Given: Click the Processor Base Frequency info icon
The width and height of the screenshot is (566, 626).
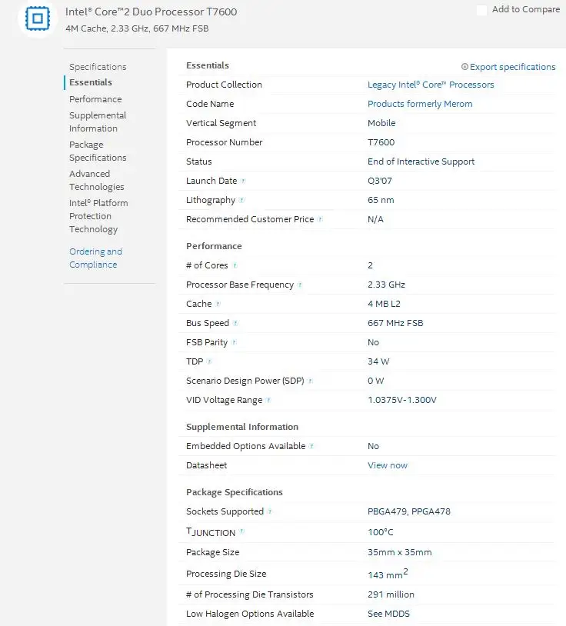Looking at the screenshot, I should tap(300, 285).
